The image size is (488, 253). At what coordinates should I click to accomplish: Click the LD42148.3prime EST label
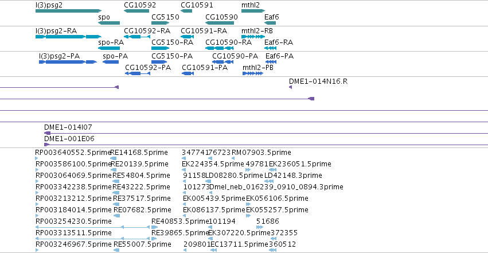[x=293, y=176]
